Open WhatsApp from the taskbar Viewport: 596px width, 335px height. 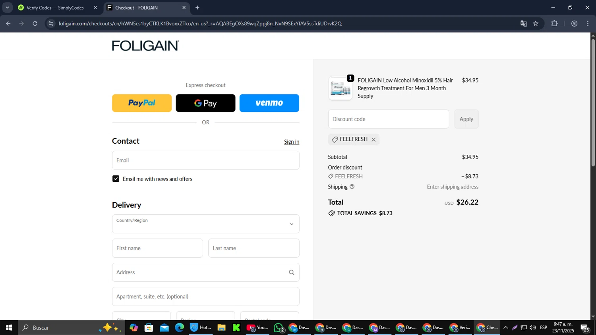[x=279, y=327]
